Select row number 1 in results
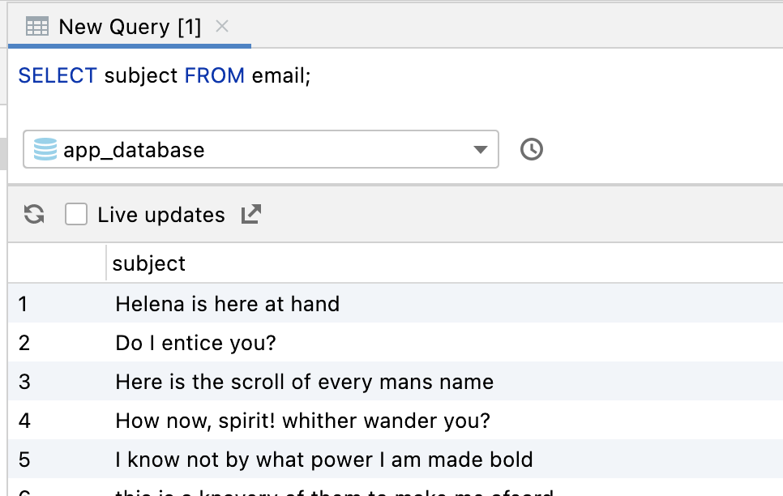This screenshot has width=783, height=496. point(24,304)
